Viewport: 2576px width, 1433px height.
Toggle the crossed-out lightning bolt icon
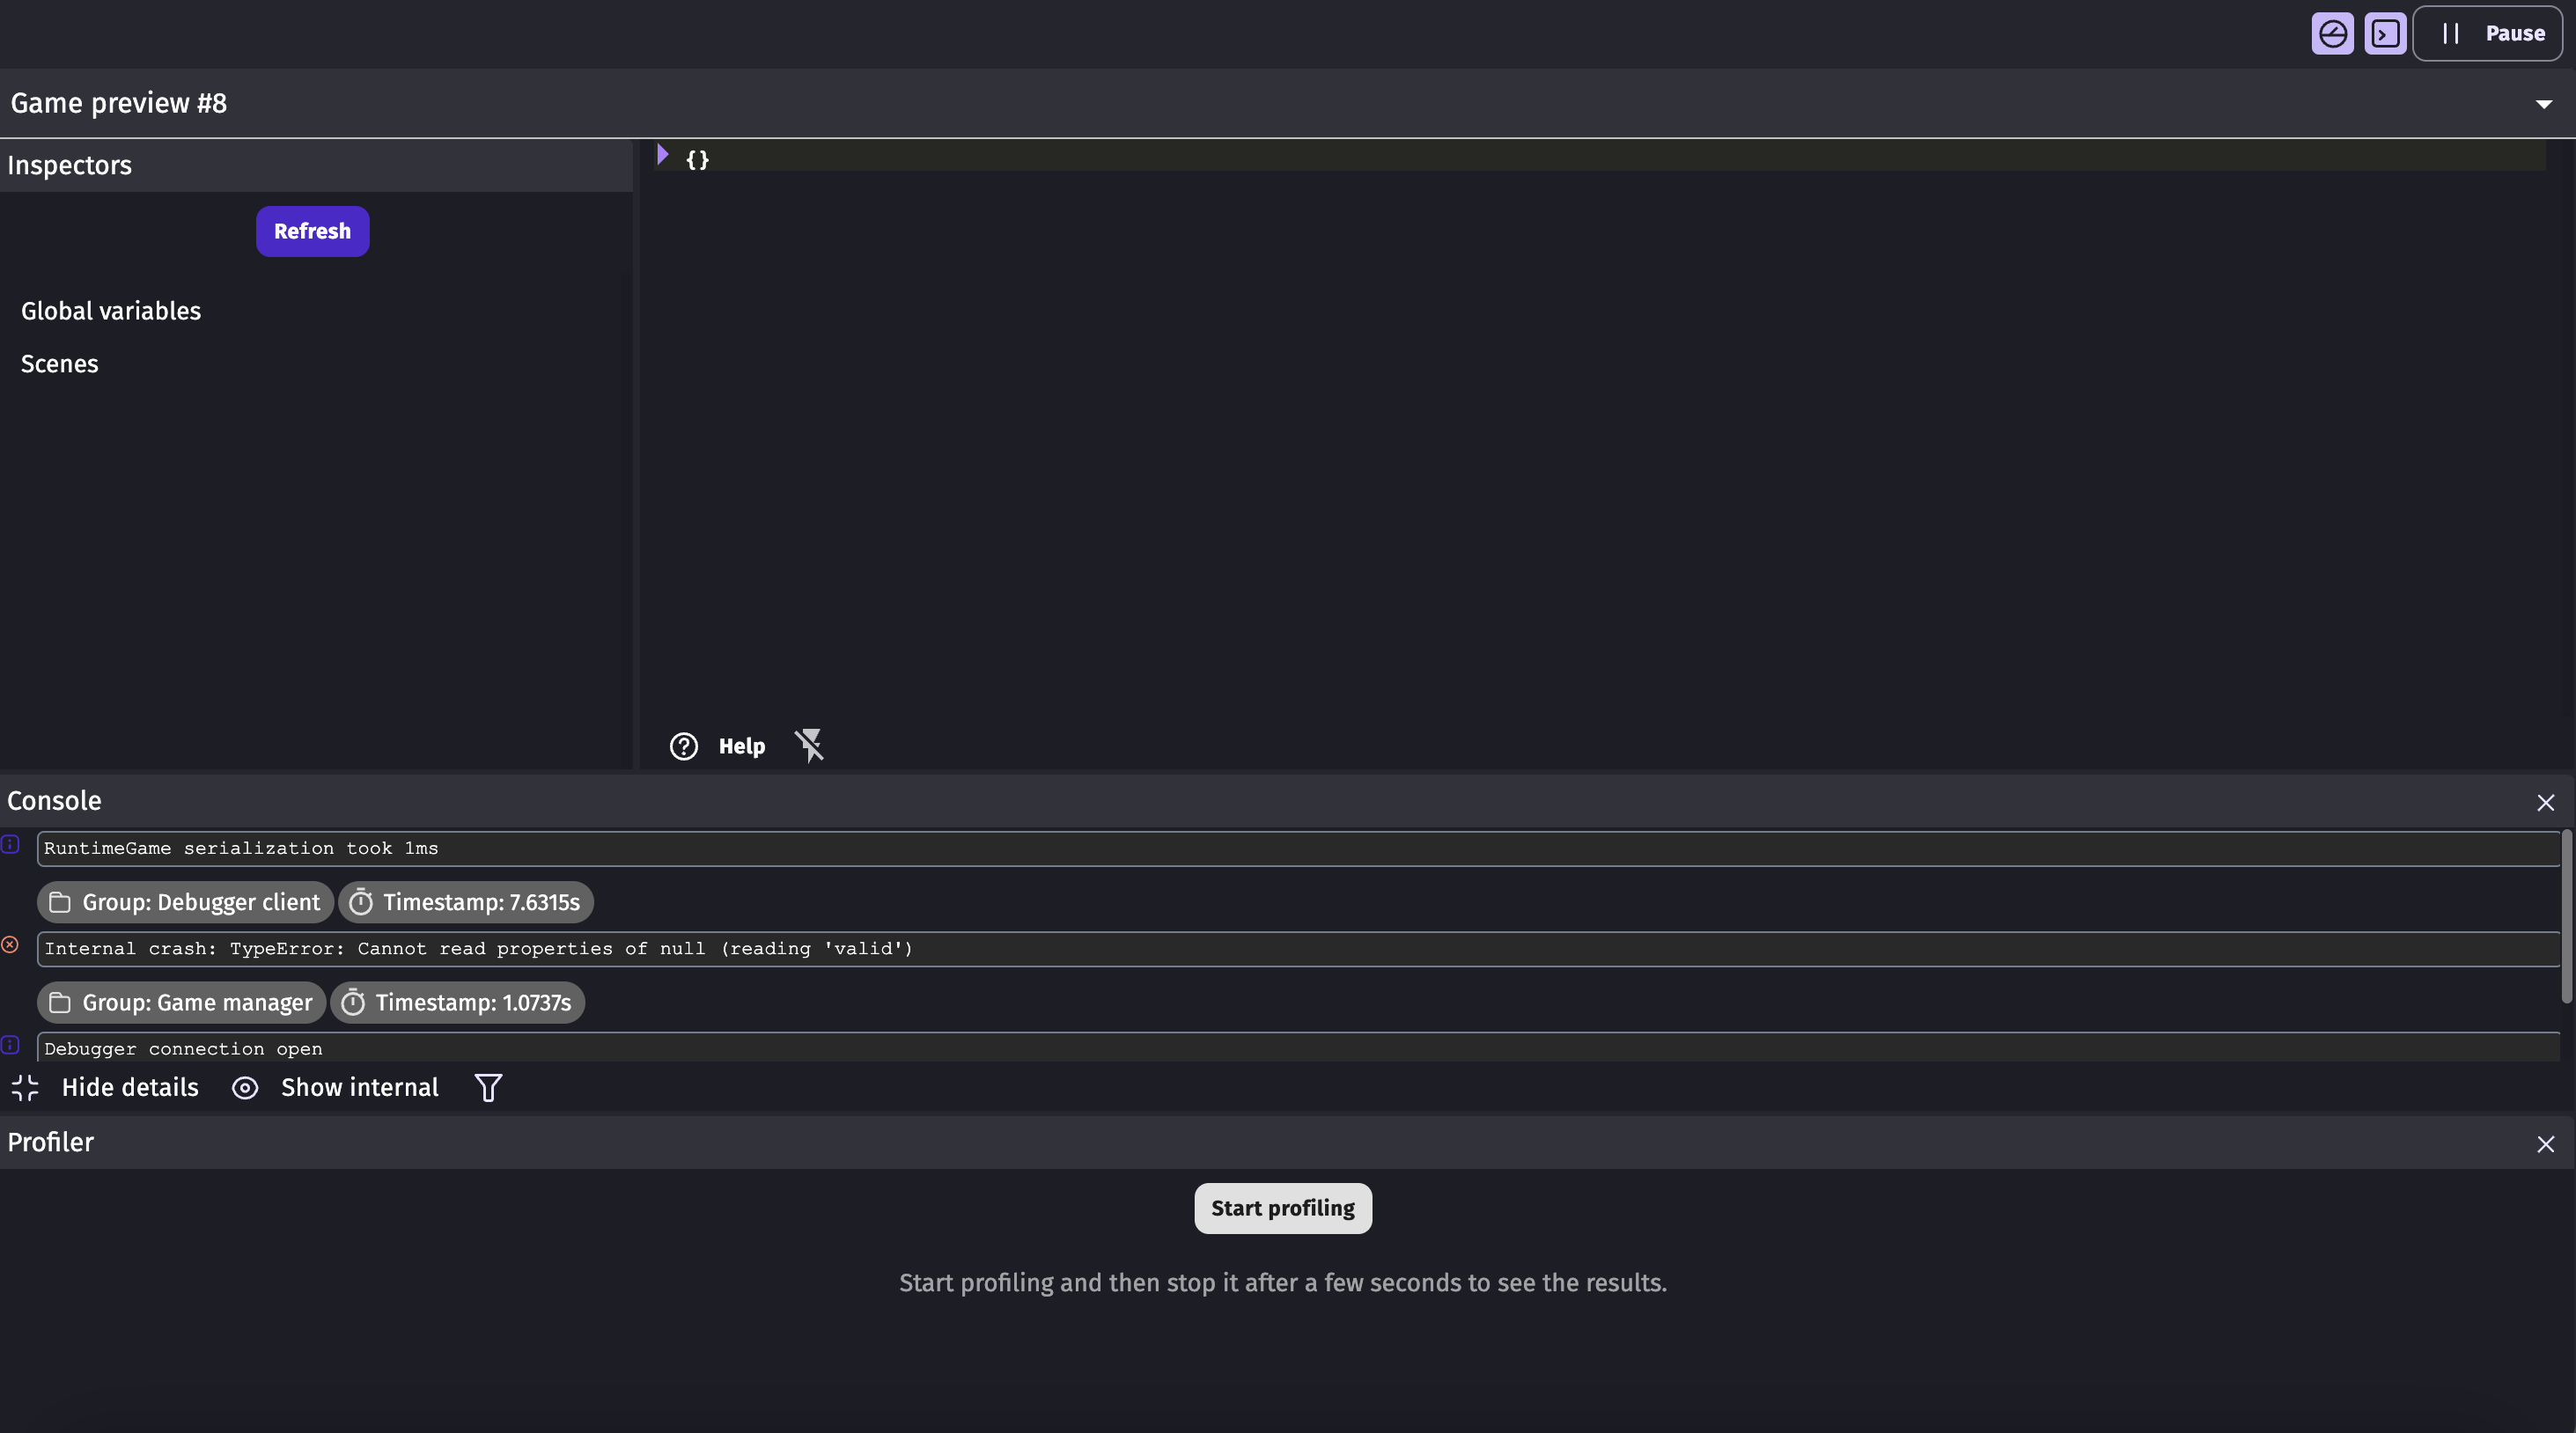coord(809,745)
